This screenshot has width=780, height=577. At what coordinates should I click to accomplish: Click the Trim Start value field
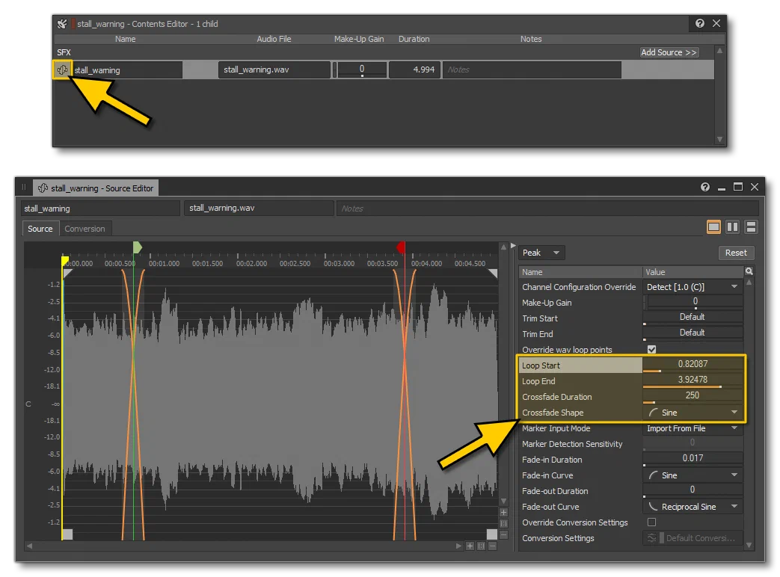click(693, 318)
